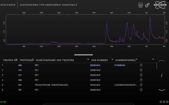Select hit quality value 884

click(x=20, y=80)
